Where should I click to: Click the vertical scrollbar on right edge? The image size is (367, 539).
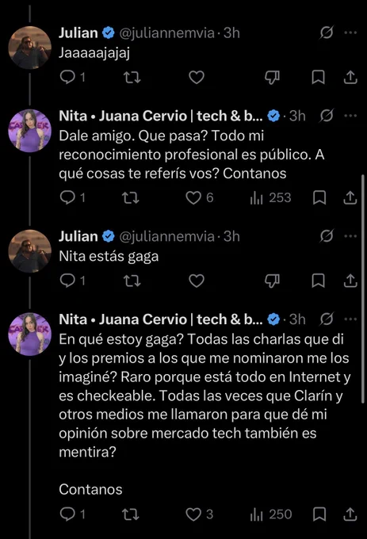click(x=363, y=289)
